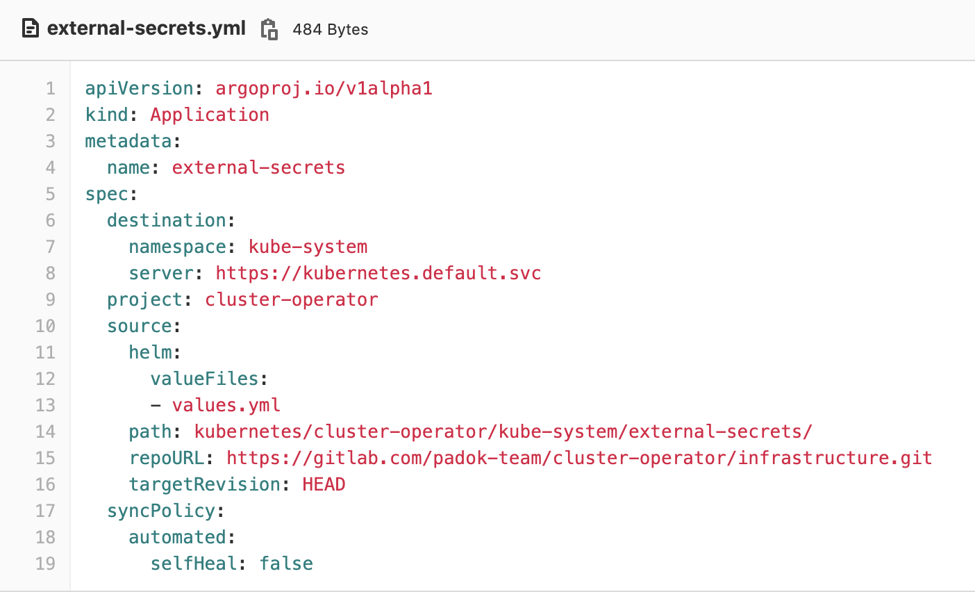Viewport: 975px width, 592px height.
Task: Click the HEAD targetRevision value
Action: pyautogui.click(x=324, y=484)
